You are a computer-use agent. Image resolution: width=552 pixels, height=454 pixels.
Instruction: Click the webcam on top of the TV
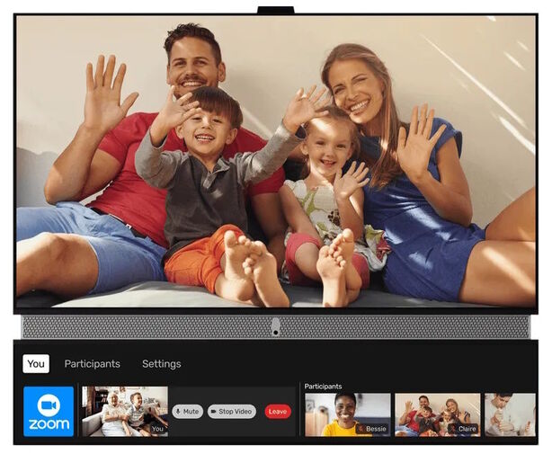click(x=275, y=10)
